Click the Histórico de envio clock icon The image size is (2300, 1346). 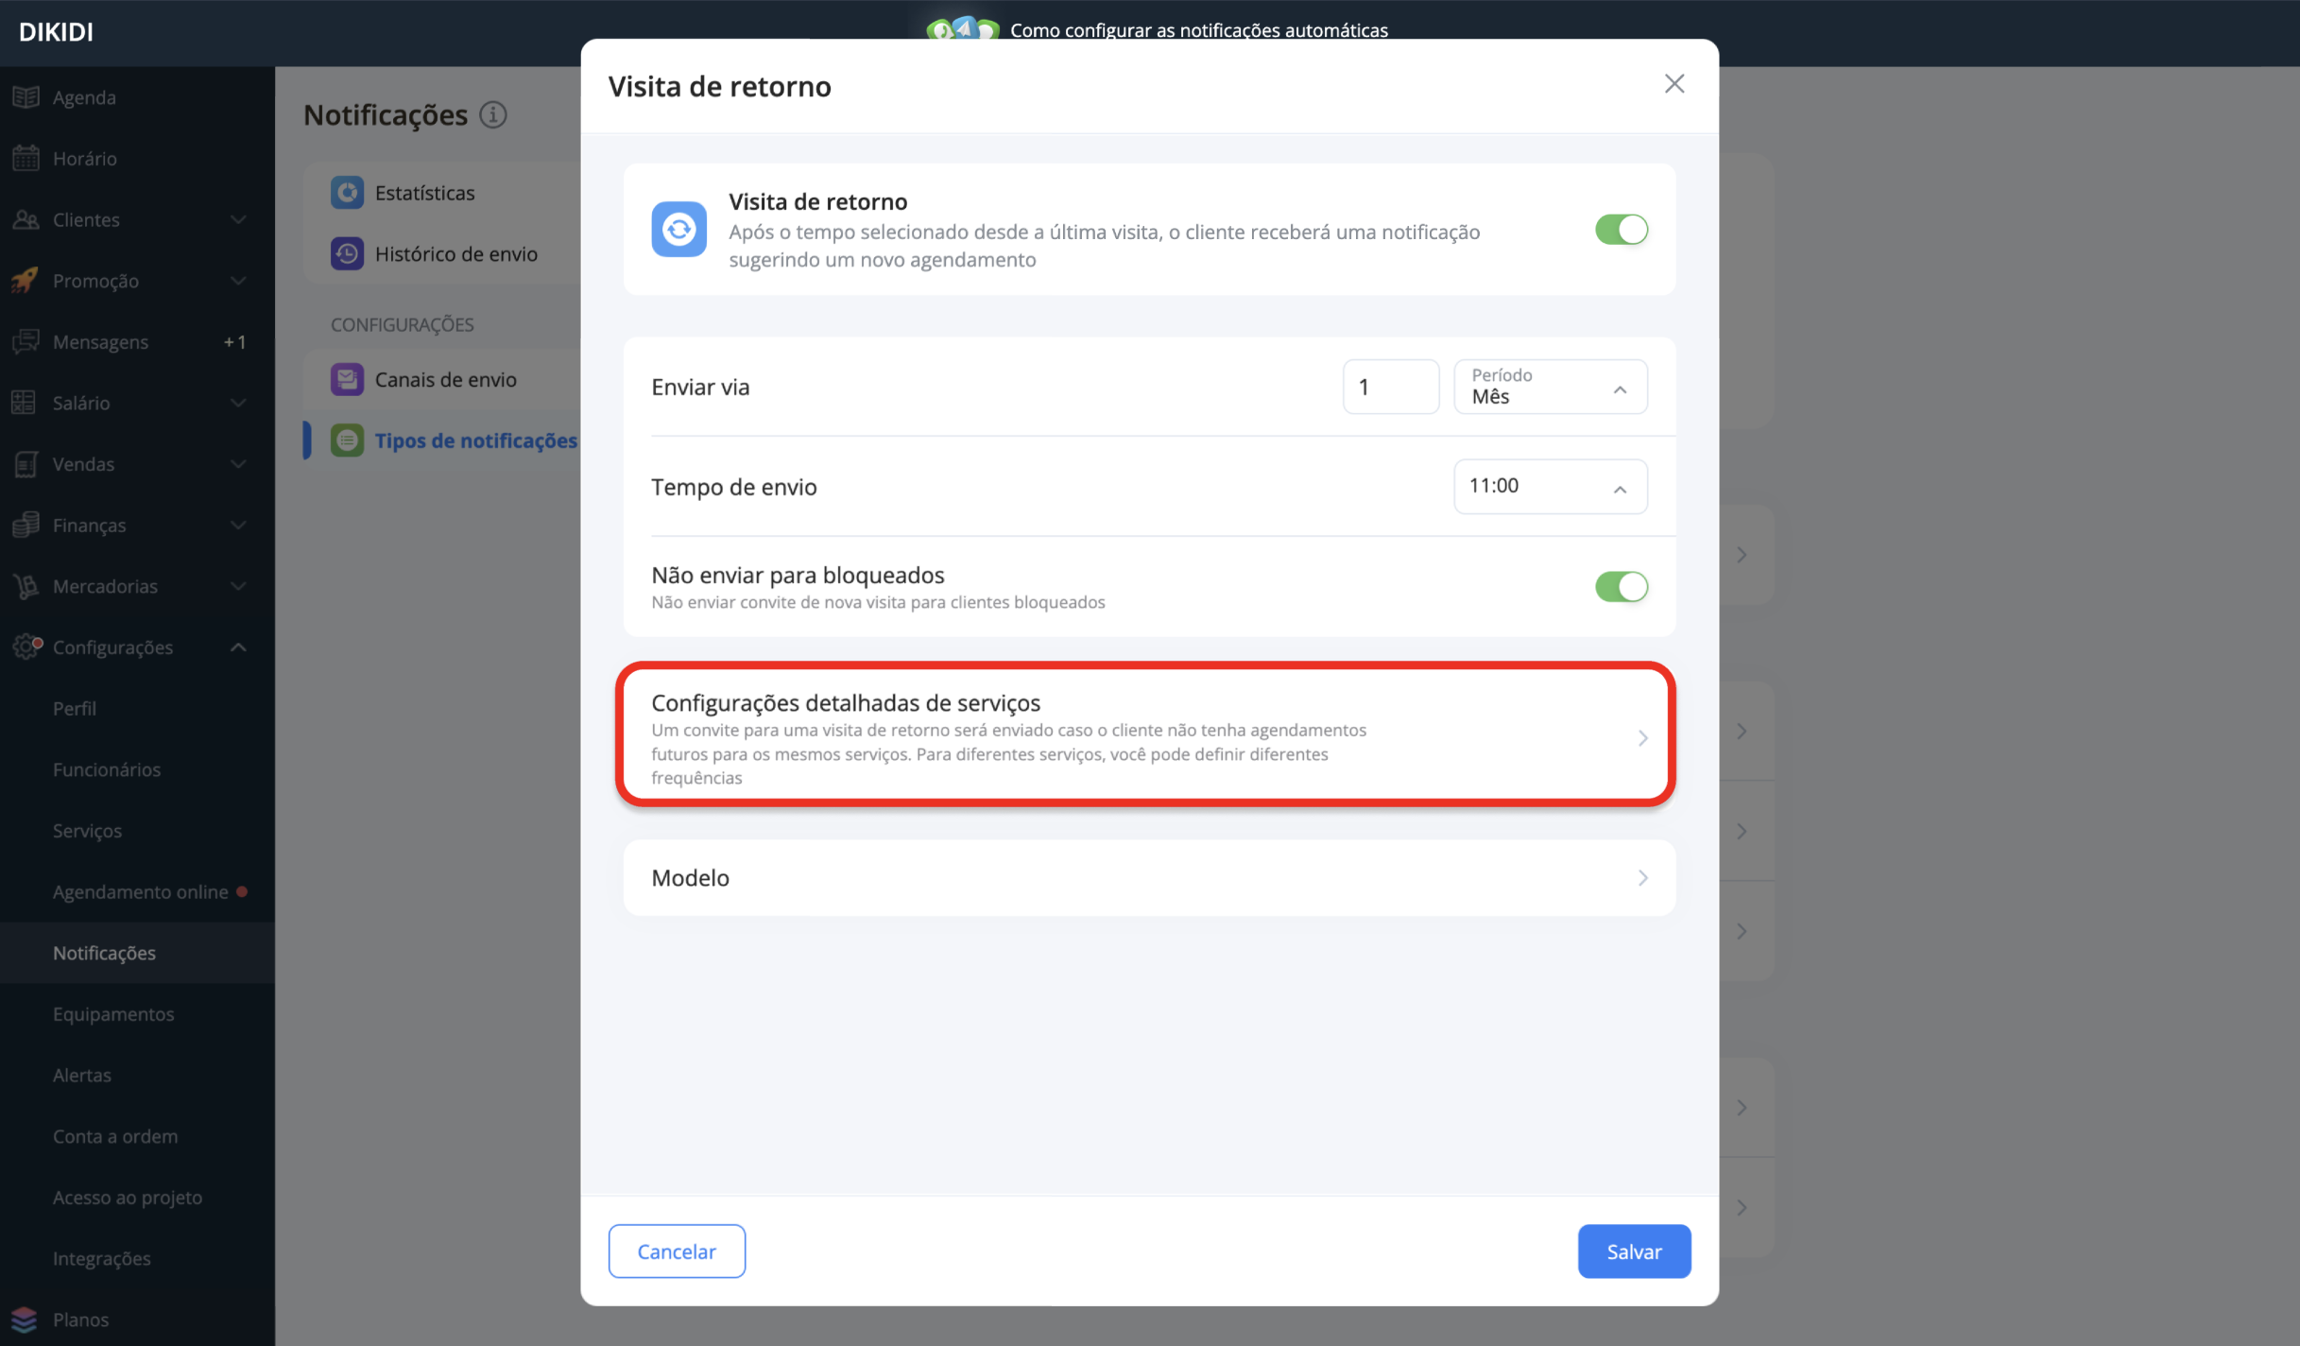(x=347, y=253)
